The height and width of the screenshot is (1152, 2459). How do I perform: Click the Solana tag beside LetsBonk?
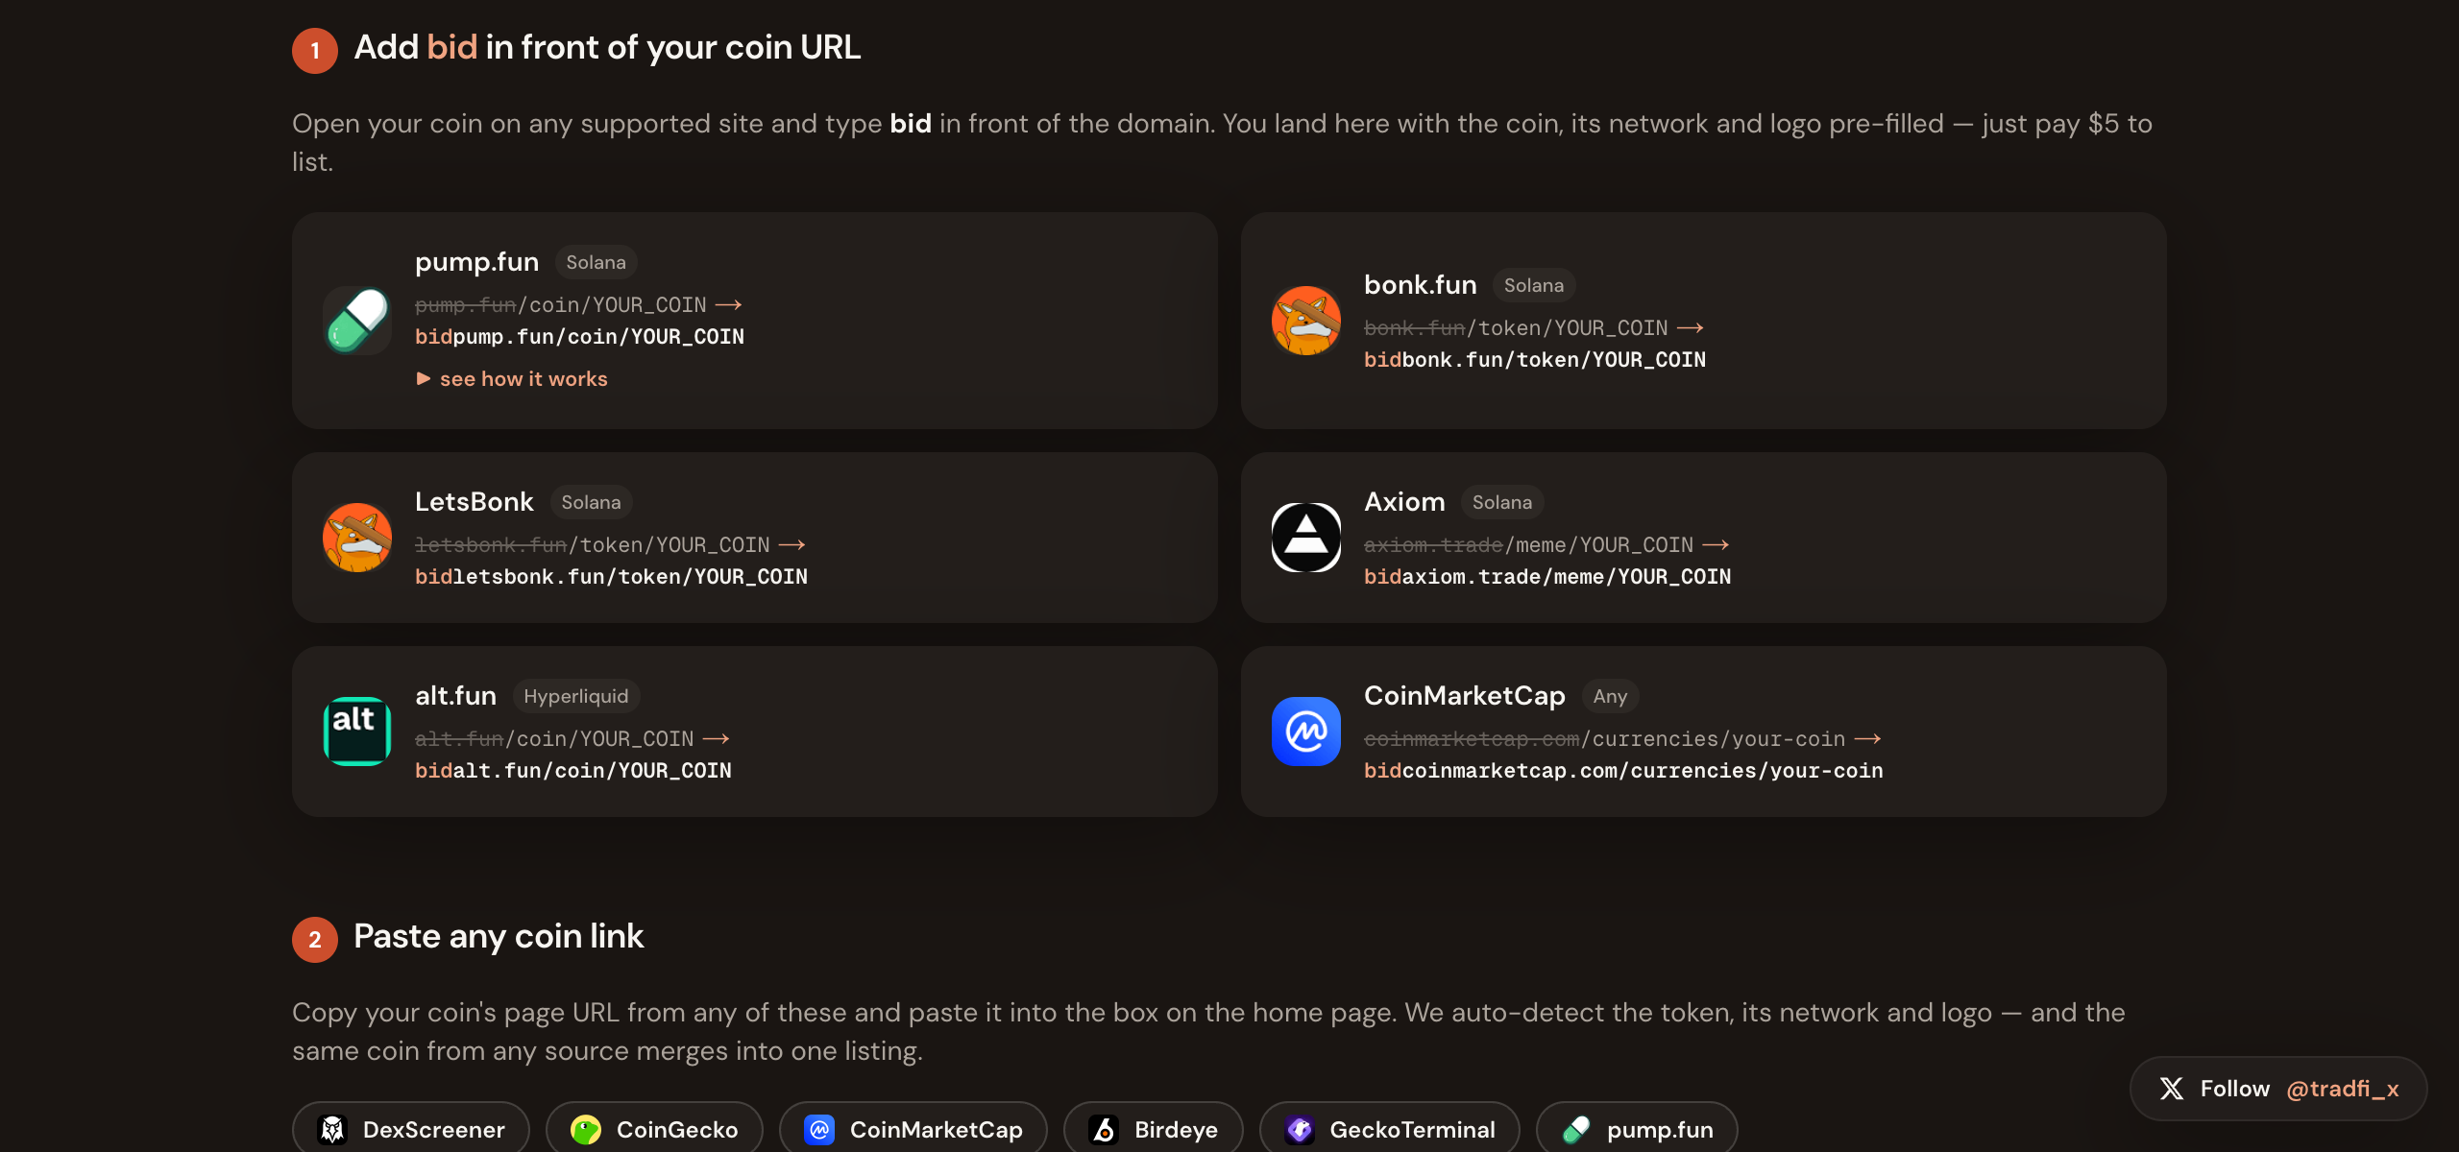point(591,502)
